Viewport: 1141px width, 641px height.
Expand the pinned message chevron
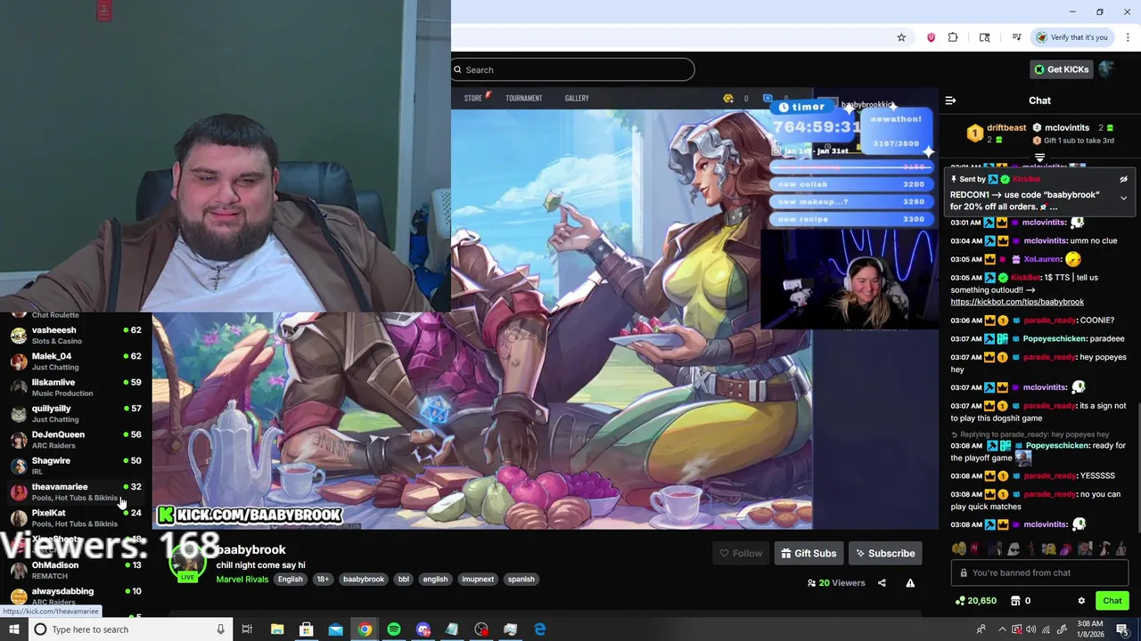pos(1123,198)
